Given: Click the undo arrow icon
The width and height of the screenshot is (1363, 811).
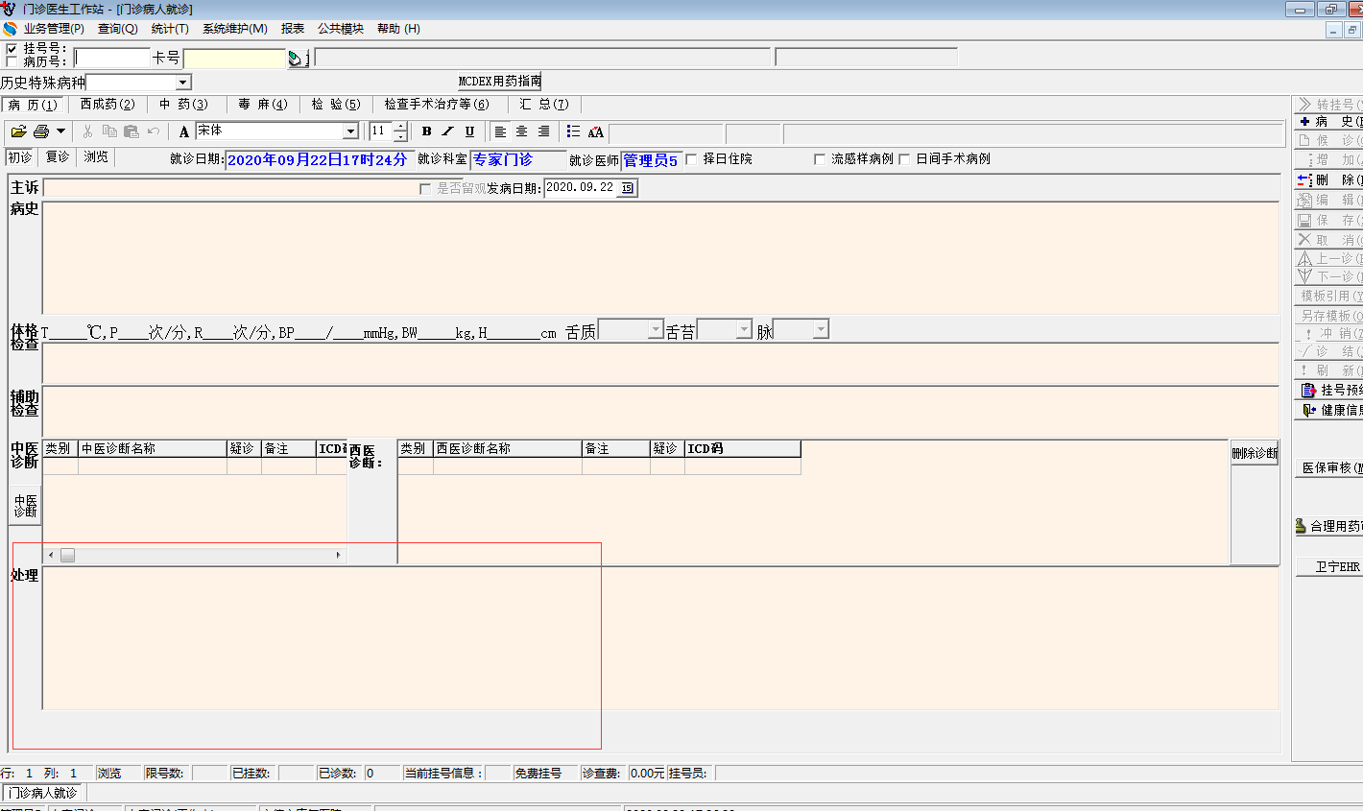Looking at the screenshot, I should point(154,131).
